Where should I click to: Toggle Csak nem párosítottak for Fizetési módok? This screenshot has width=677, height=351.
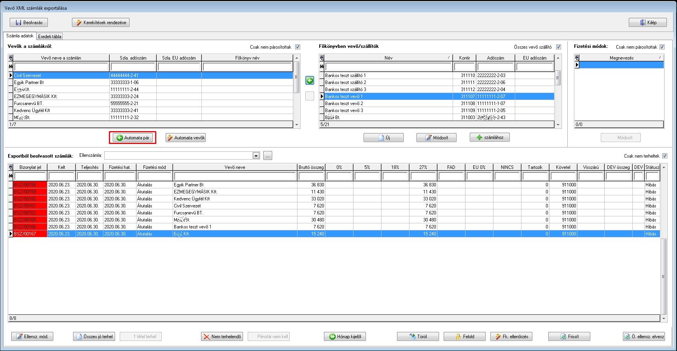point(662,47)
